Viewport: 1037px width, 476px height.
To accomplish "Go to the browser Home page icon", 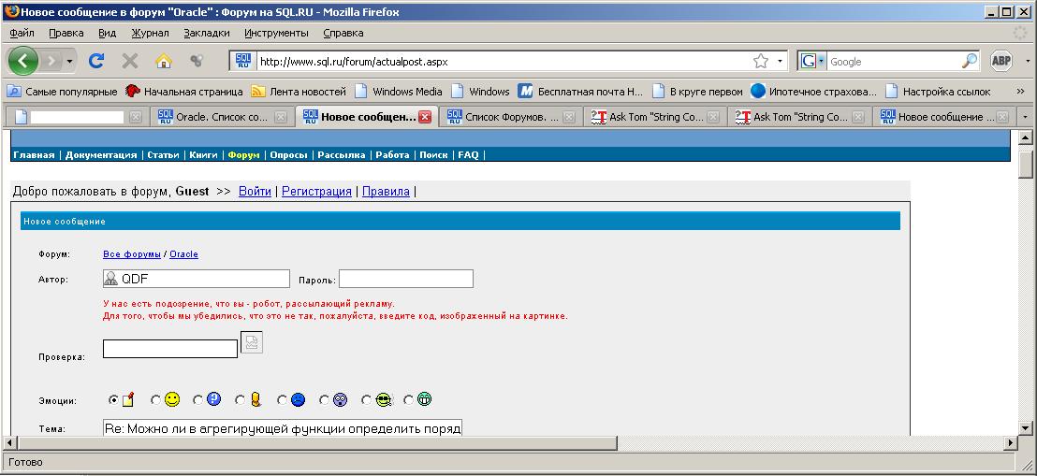I will pyautogui.click(x=163, y=62).
